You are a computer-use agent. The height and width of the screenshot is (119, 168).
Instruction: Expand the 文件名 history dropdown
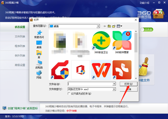[x=114, y=84]
